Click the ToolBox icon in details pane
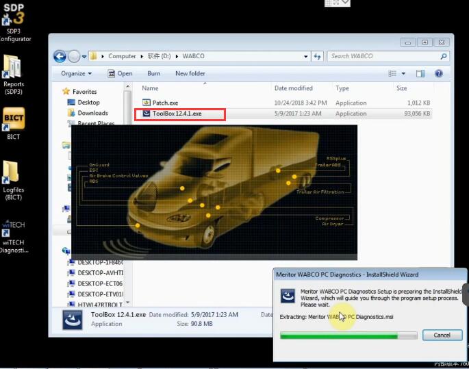This screenshot has width=469, height=369. click(72, 320)
